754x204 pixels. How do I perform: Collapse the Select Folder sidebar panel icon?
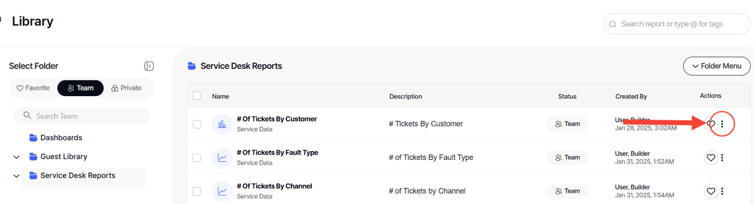[x=149, y=66]
